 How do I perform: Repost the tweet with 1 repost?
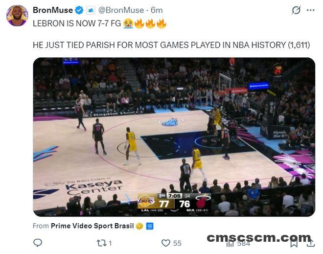point(104,243)
